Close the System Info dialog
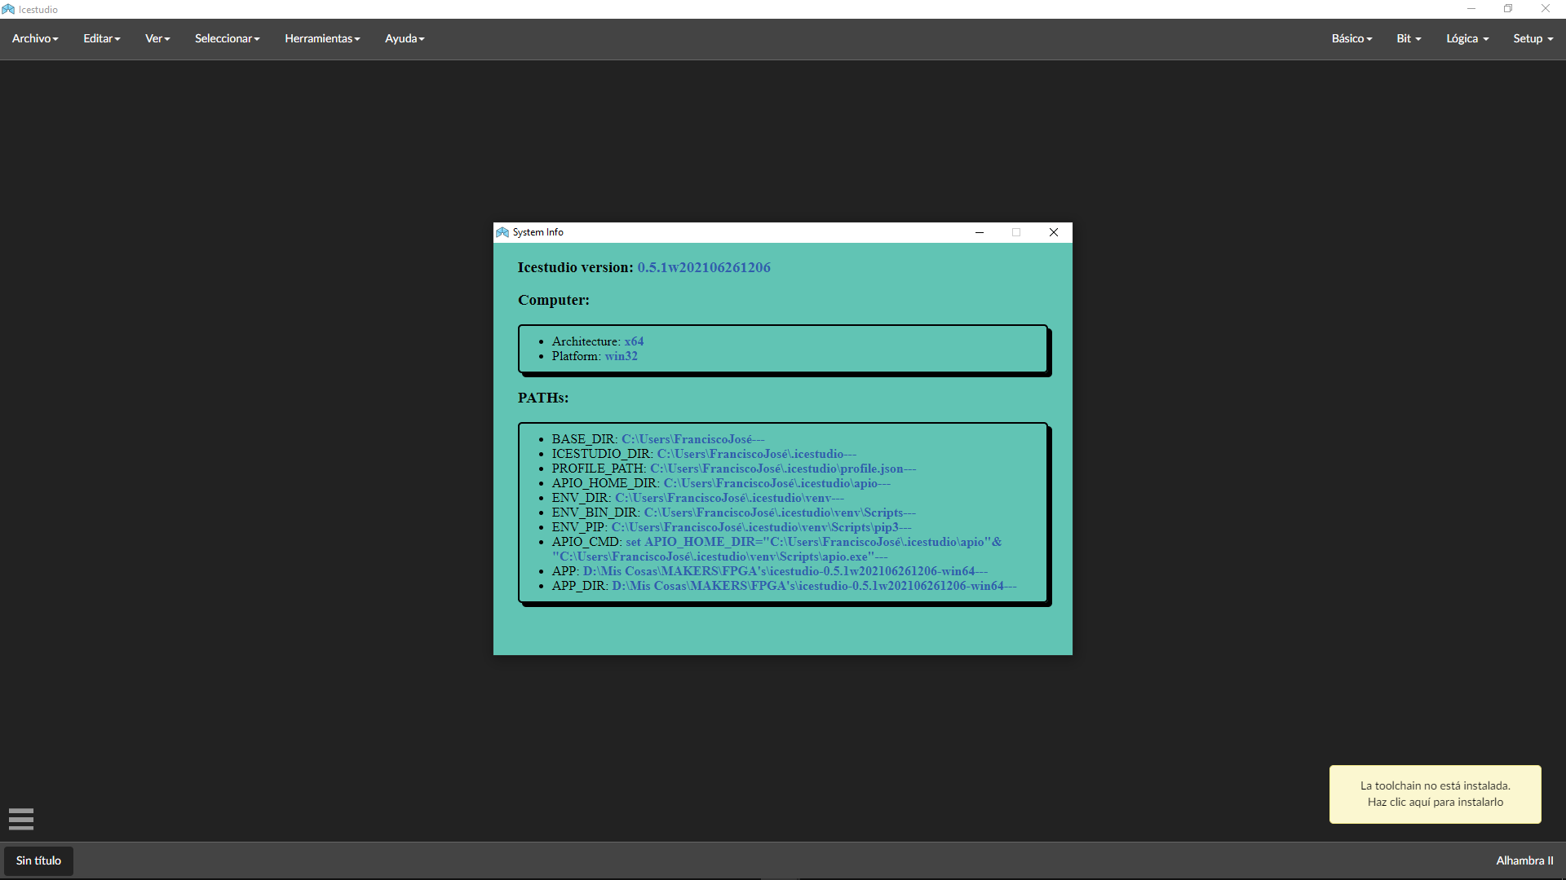The height and width of the screenshot is (880, 1566). [1053, 232]
